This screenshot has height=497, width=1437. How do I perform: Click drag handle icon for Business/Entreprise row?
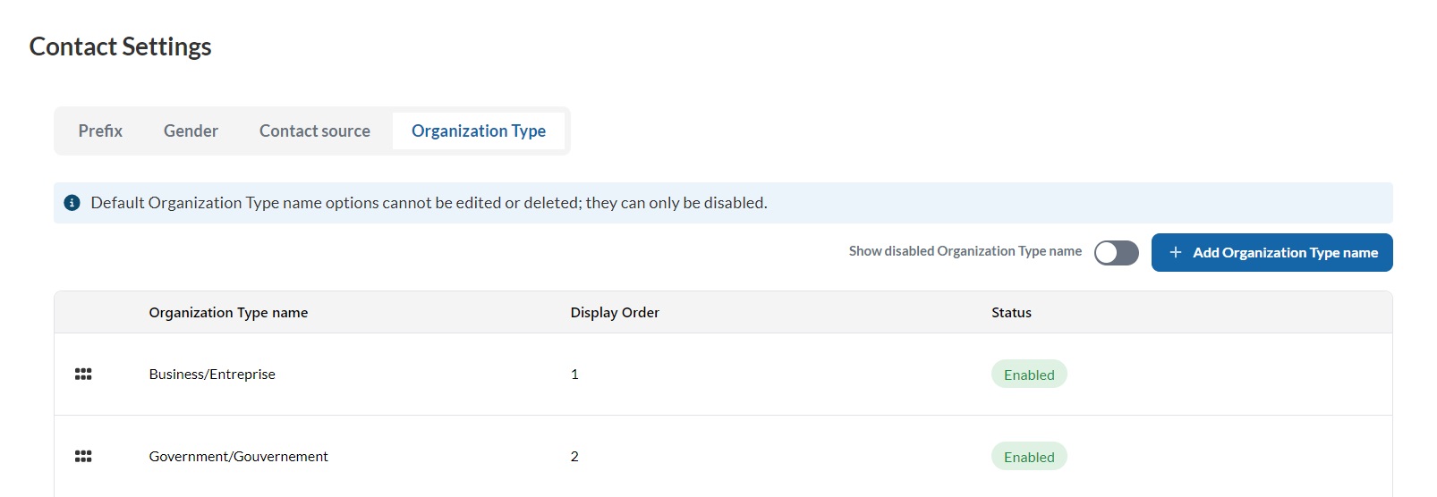[83, 375]
